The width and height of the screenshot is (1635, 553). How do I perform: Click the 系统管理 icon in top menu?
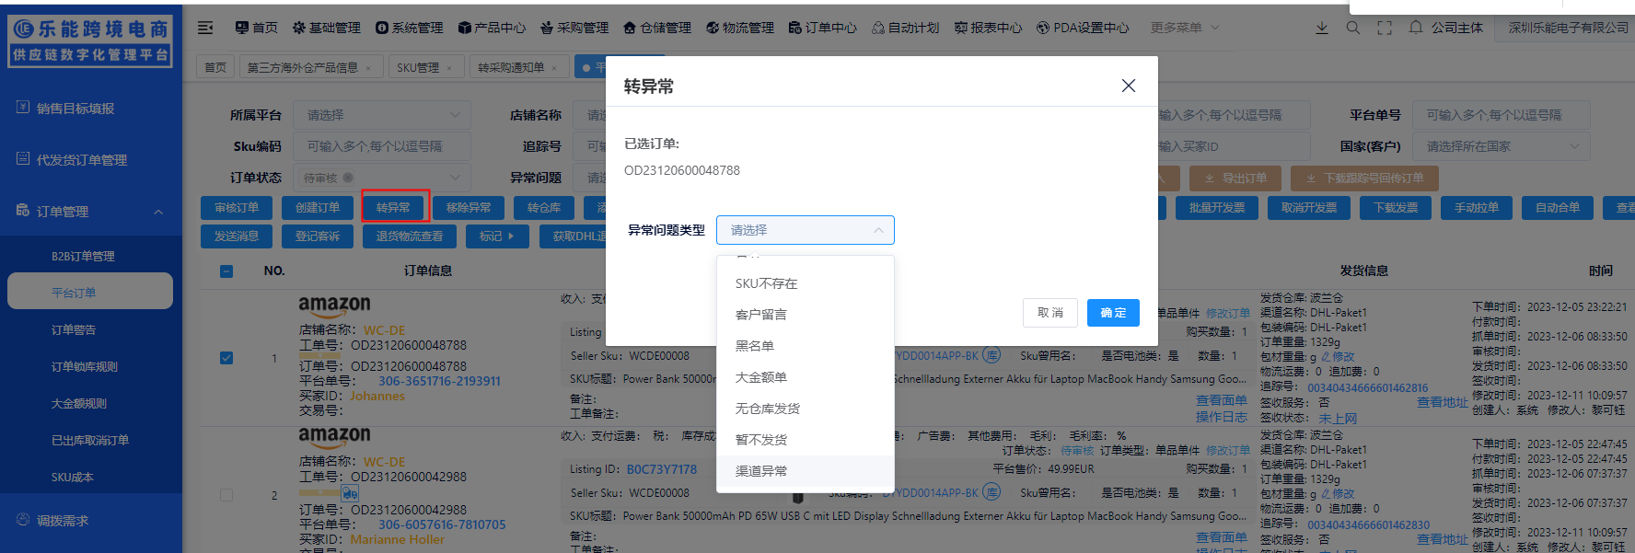381,28
